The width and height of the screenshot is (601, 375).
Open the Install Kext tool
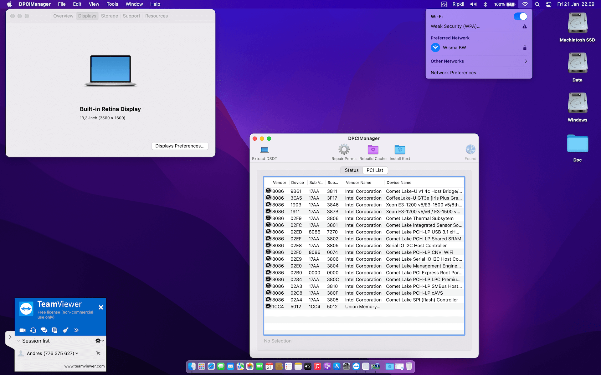pyautogui.click(x=400, y=149)
